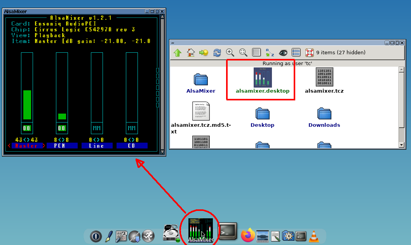
Task: Open the landscape picture icon in the dock
Action: (x=262, y=236)
